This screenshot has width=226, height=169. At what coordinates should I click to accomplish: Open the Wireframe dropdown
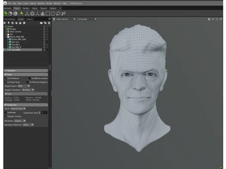tap(20, 121)
